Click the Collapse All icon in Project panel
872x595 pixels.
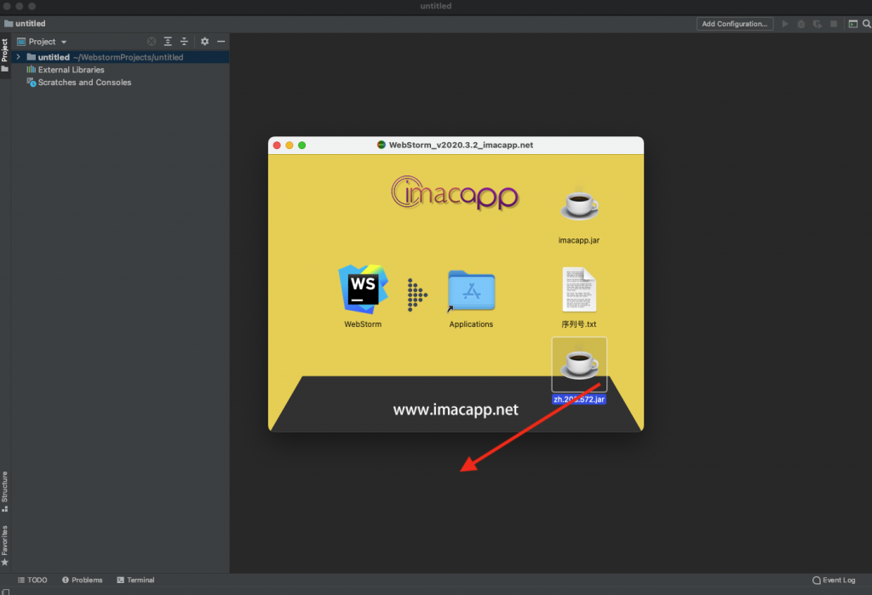[184, 42]
